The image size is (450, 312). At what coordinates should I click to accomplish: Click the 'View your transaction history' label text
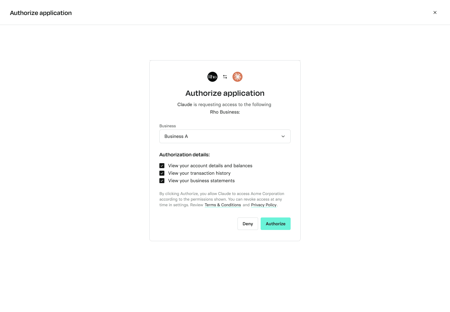tap(199, 173)
